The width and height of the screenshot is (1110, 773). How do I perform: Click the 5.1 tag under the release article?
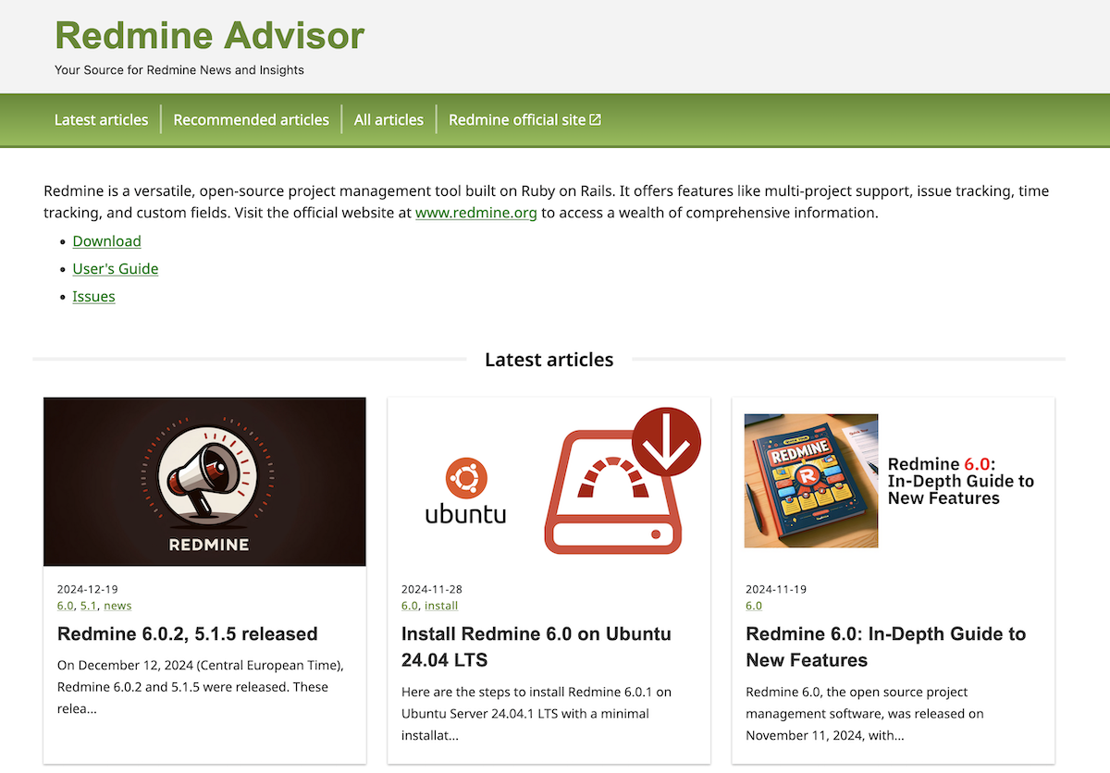89,605
